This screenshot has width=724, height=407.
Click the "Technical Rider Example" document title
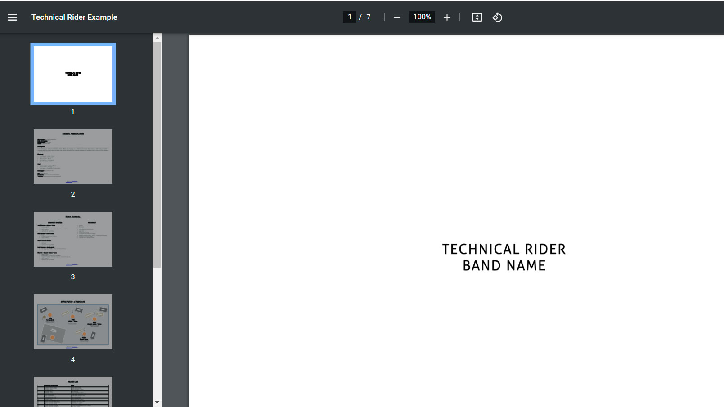74,17
